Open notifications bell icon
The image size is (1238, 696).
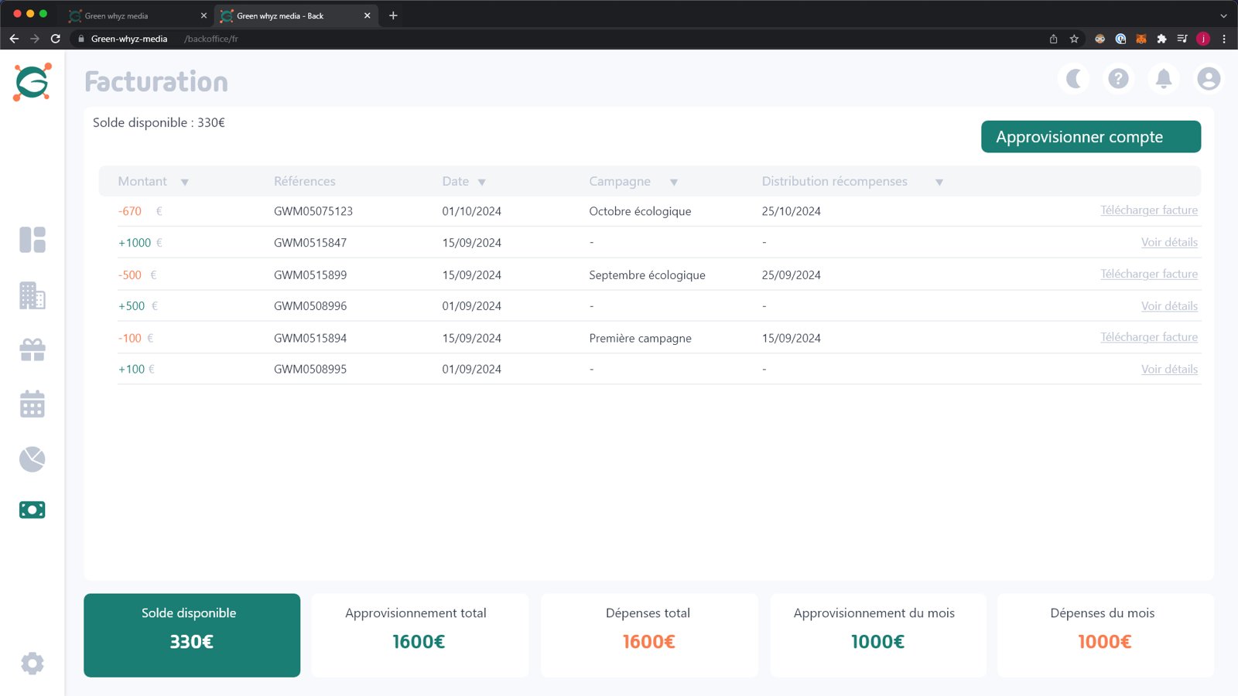click(x=1164, y=79)
